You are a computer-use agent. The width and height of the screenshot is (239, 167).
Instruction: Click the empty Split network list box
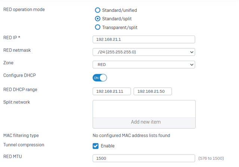coord(144,109)
